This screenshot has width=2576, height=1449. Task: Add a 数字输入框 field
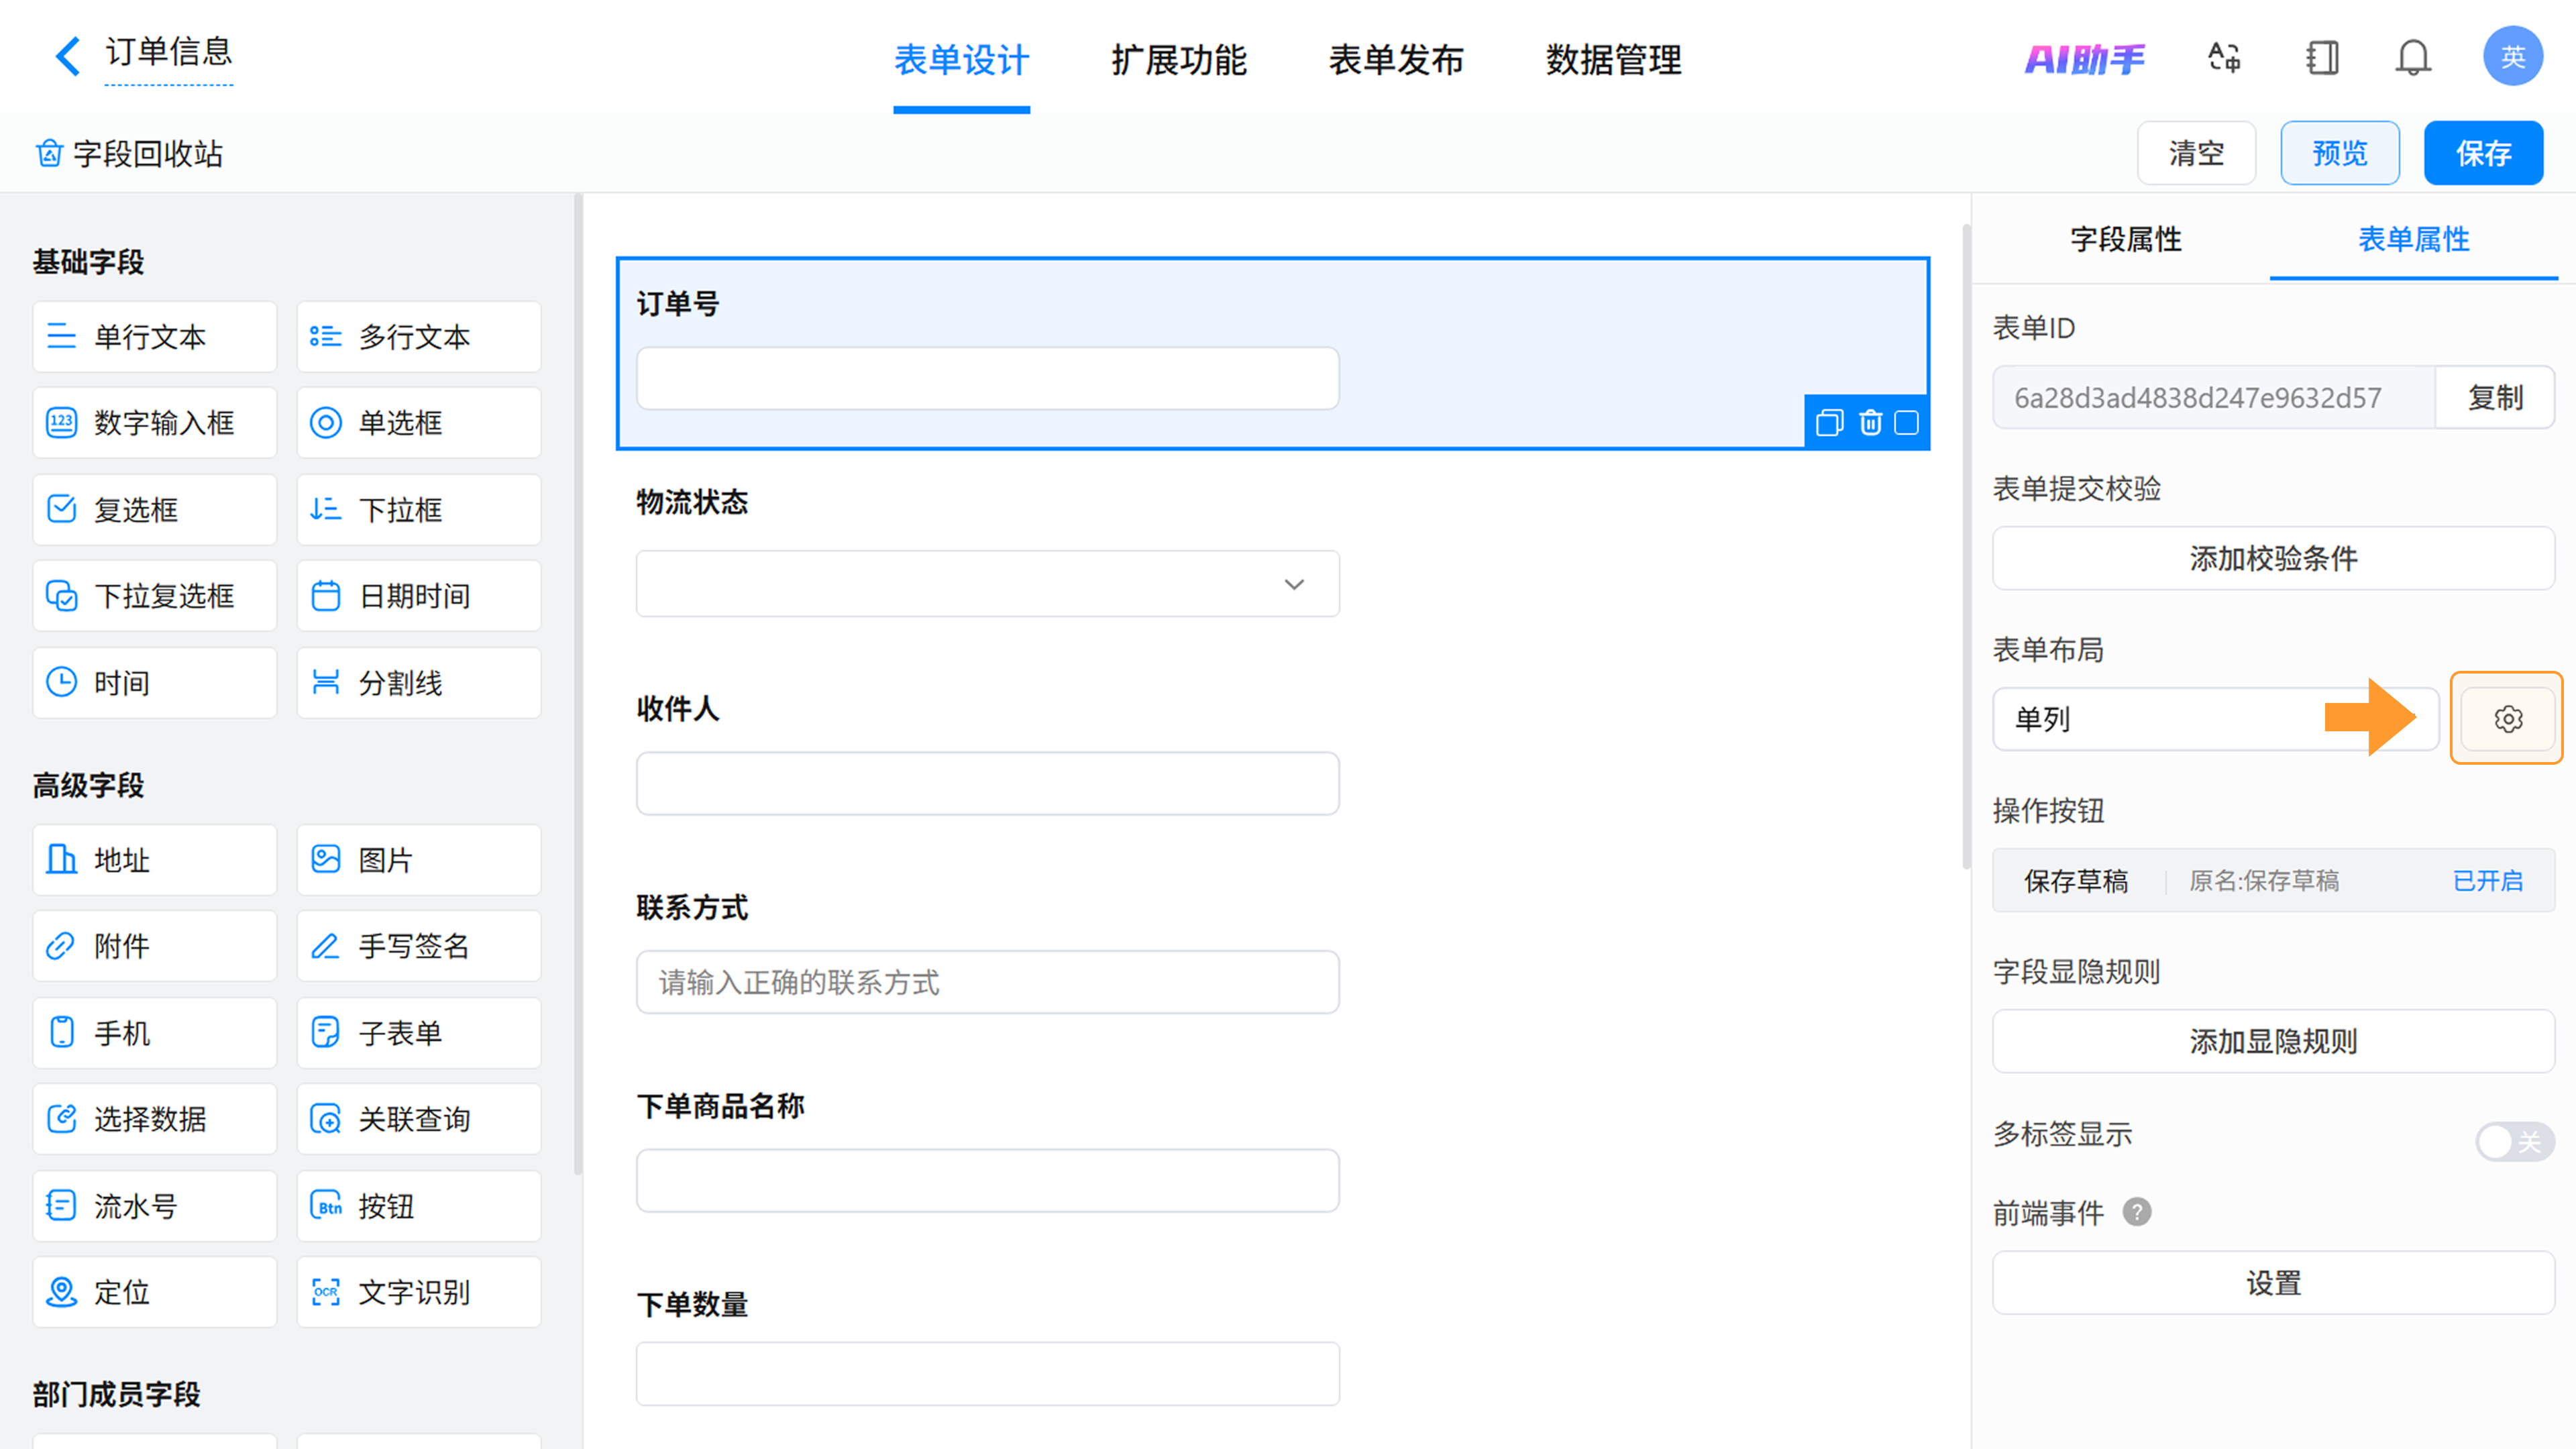(154, 423)
